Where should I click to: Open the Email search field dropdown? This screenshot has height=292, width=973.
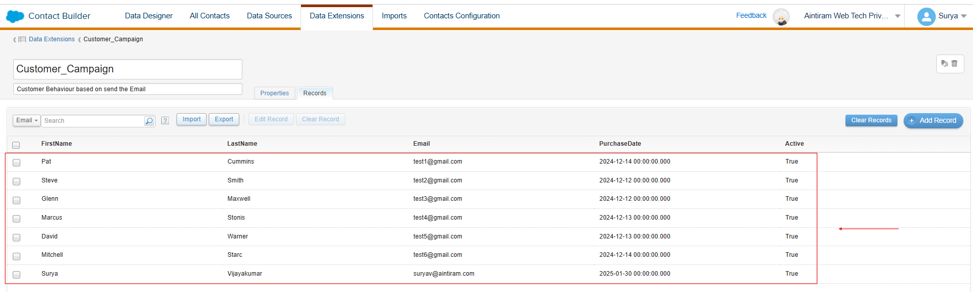[27, 120]
